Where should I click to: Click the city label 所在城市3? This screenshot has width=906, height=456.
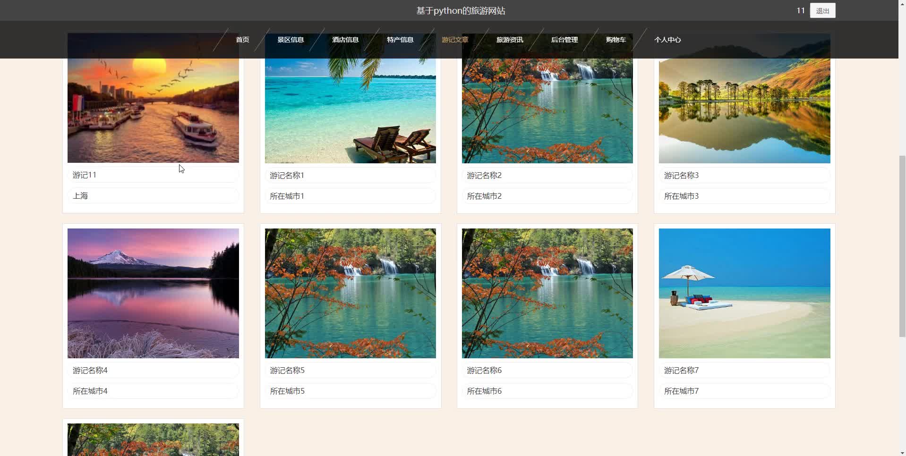coord(681,196)
